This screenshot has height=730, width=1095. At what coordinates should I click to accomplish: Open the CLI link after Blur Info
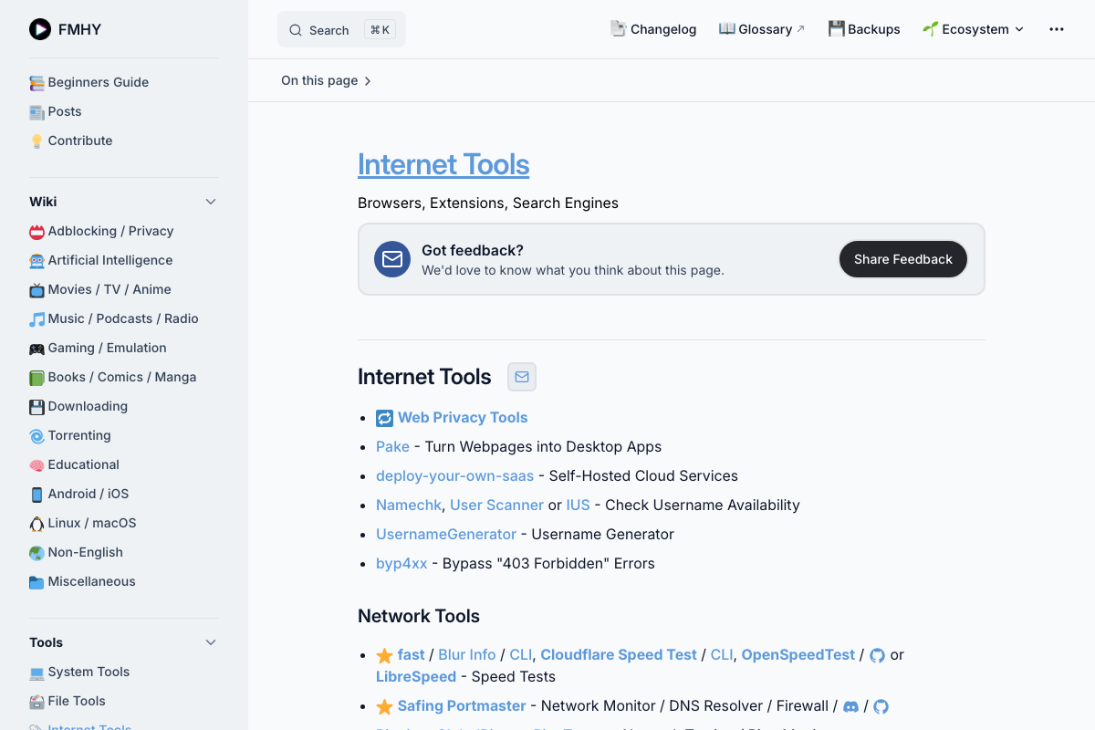(x=520, y=654)
